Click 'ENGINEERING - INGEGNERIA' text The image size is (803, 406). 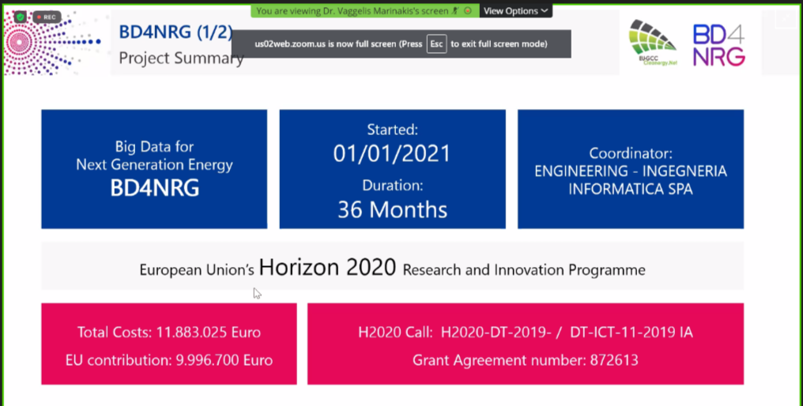click(631, 171)
